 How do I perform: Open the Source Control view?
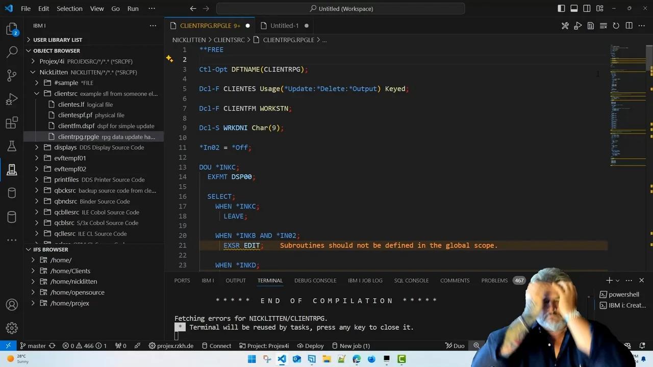(x=12, y=75)
